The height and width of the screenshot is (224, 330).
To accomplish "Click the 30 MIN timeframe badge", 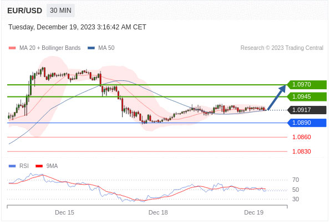I will pos(60,11).
